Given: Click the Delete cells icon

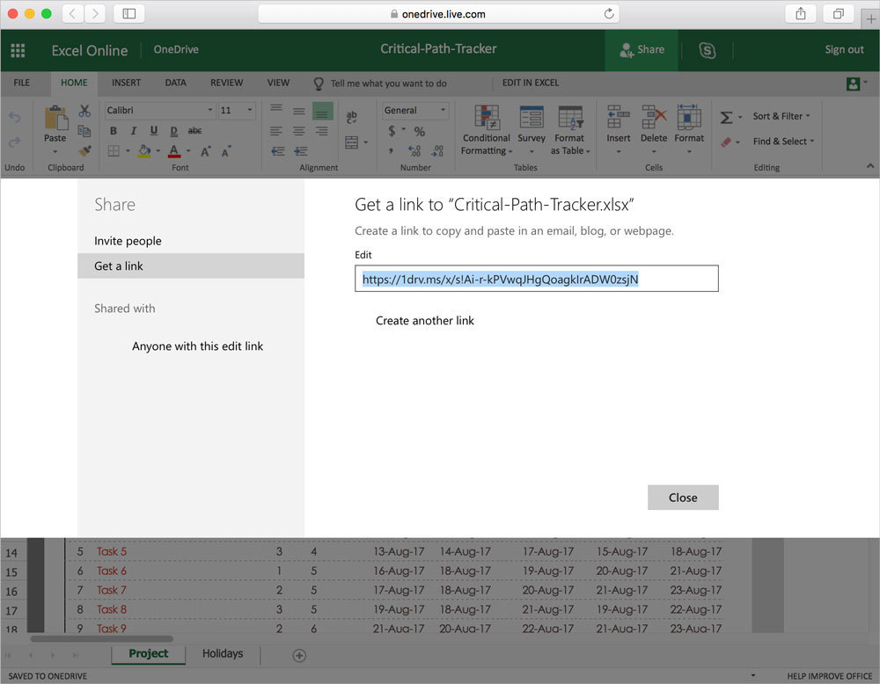Looking at the screenshot, I should [654, 117].
